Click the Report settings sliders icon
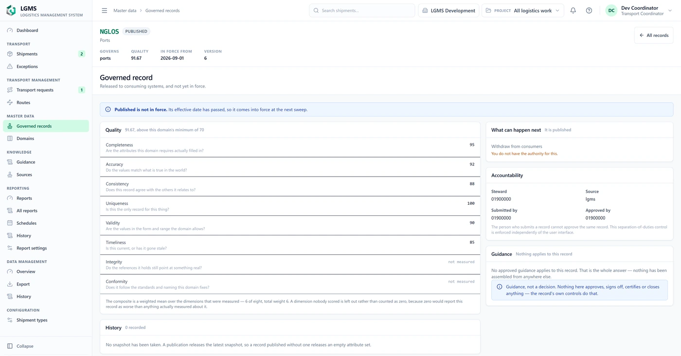The height and width of the screenshot is (356, 681). point(10,248)
